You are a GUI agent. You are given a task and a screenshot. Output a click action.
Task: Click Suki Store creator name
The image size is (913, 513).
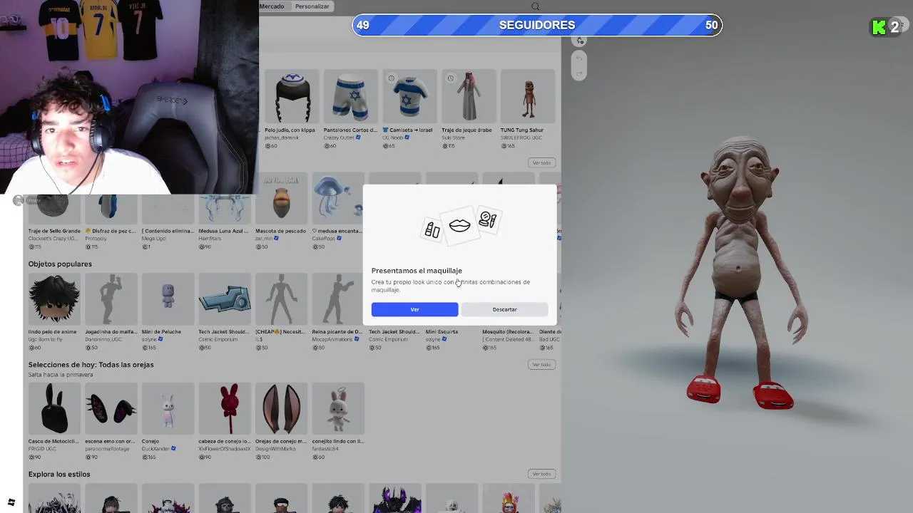pos(454,138)
